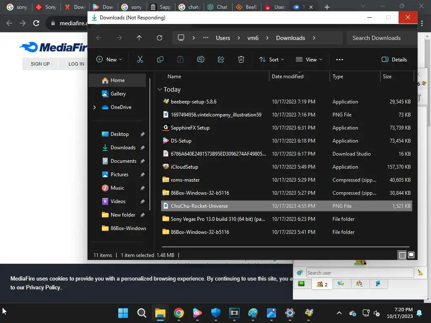The width and height of the screenshot is (431, 323).
Task: Open taskbar Search
Action: tap(141, 313)
